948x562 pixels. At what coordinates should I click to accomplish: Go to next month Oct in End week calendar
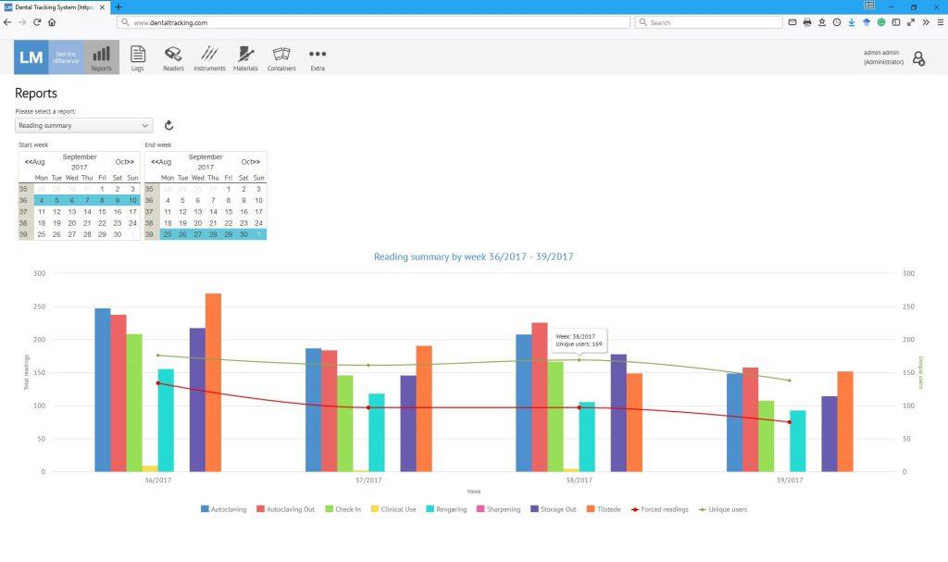click(x=251, y=162)
